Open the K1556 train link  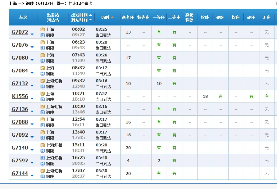(20, 96)
